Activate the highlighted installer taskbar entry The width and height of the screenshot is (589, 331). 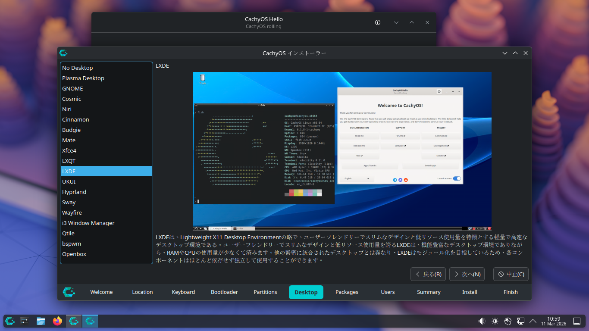point(90,321)
